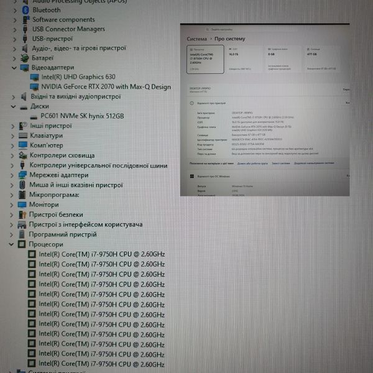Expand the Пристрої безпеки chevron
The height and width of the screenshot is (373, 373).
point(12,215)
